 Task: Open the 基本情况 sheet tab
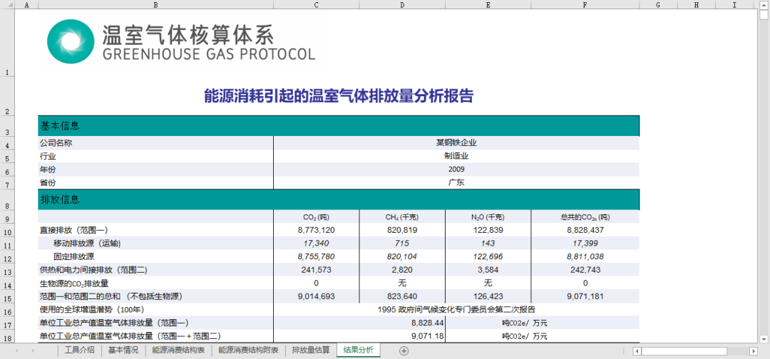[x=125, y=350]
